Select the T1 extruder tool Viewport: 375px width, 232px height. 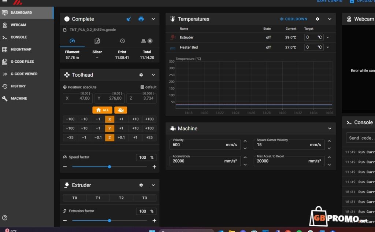[x=98, y=198]
